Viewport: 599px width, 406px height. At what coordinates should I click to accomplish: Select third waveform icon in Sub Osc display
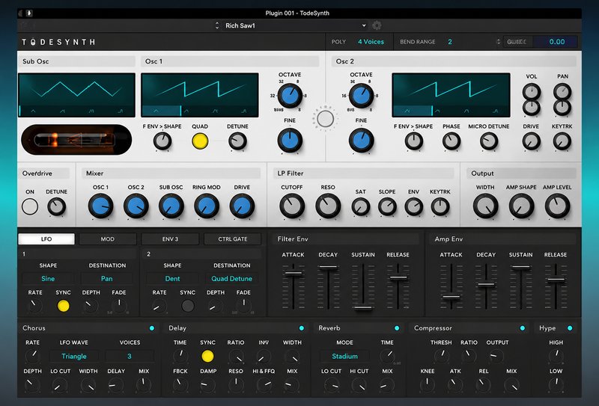click(x=91, y=111)
